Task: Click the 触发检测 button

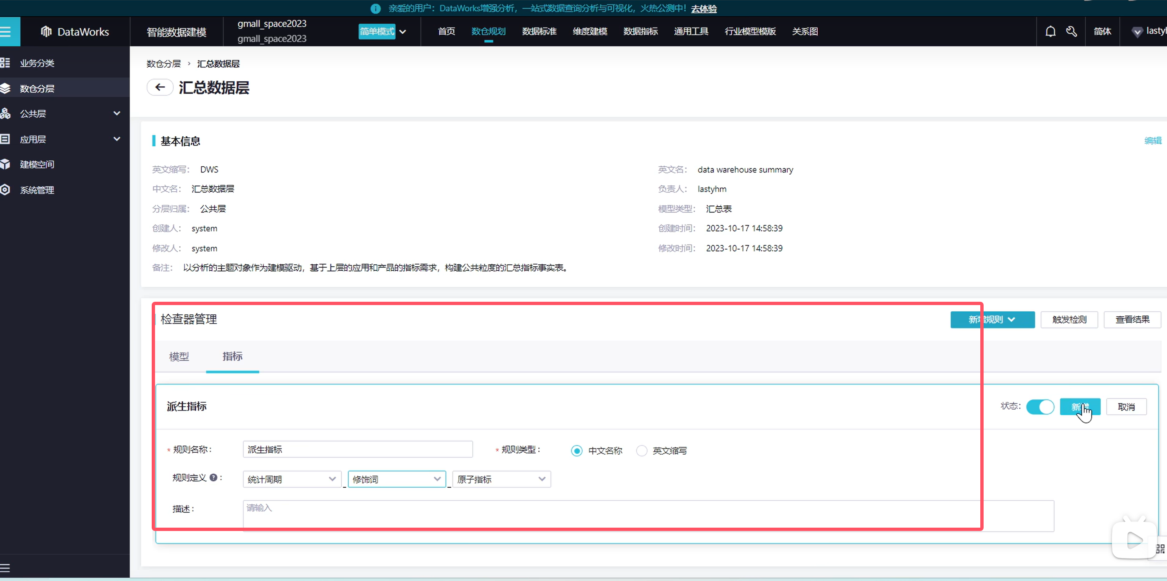Action: [1069, 320]
